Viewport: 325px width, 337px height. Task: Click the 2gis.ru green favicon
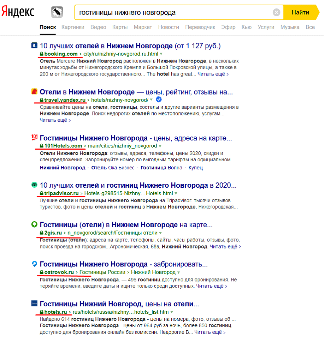[x=34, y=224]
